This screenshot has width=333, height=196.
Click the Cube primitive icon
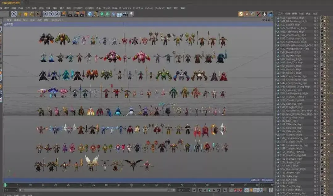point(89,14)
